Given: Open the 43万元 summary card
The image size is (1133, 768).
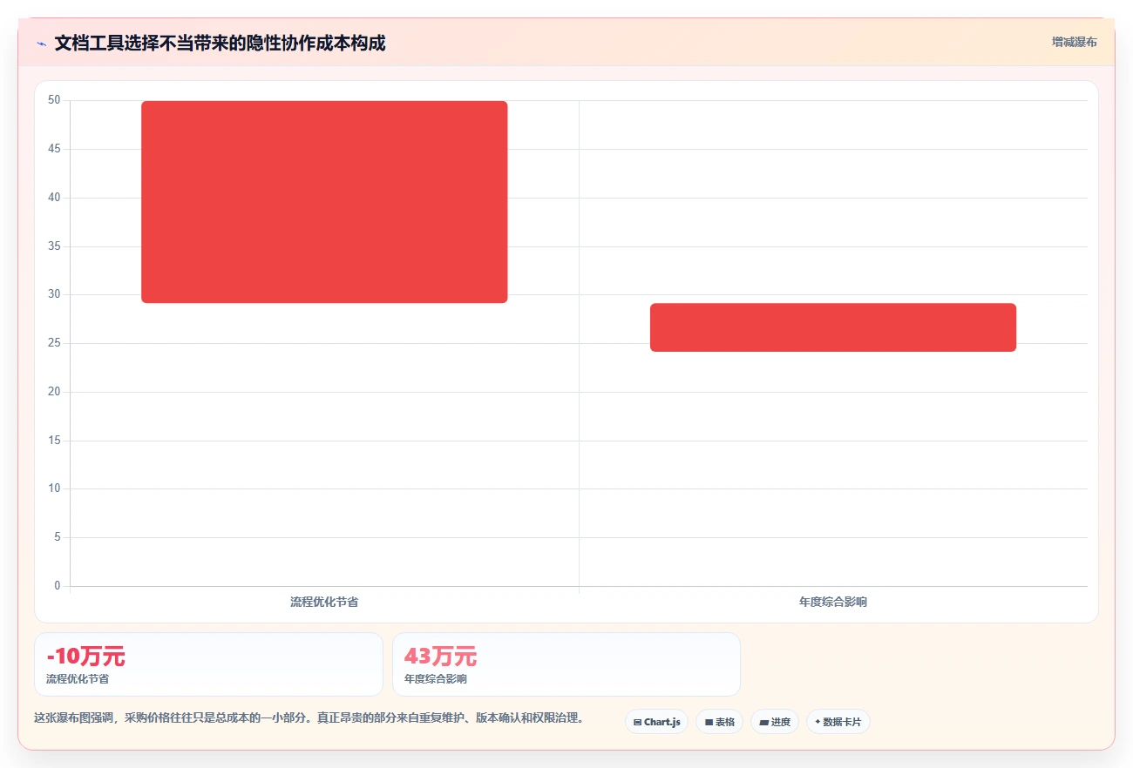Looking at the screenshot, I should pyautogui.click(x=566, y=664).
